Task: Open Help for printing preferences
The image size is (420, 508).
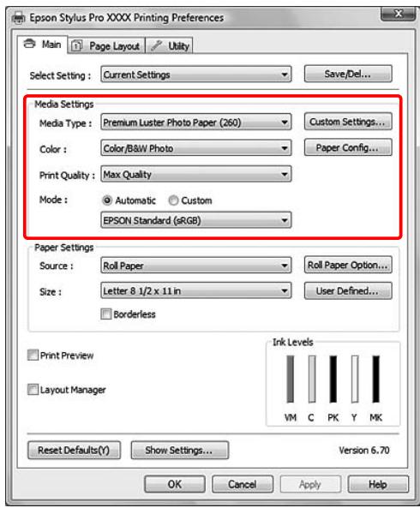Action: (378, 484)
